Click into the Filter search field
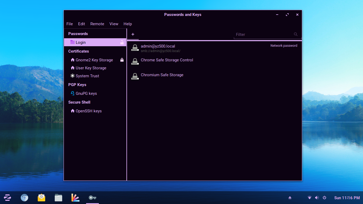 point(263,35)
